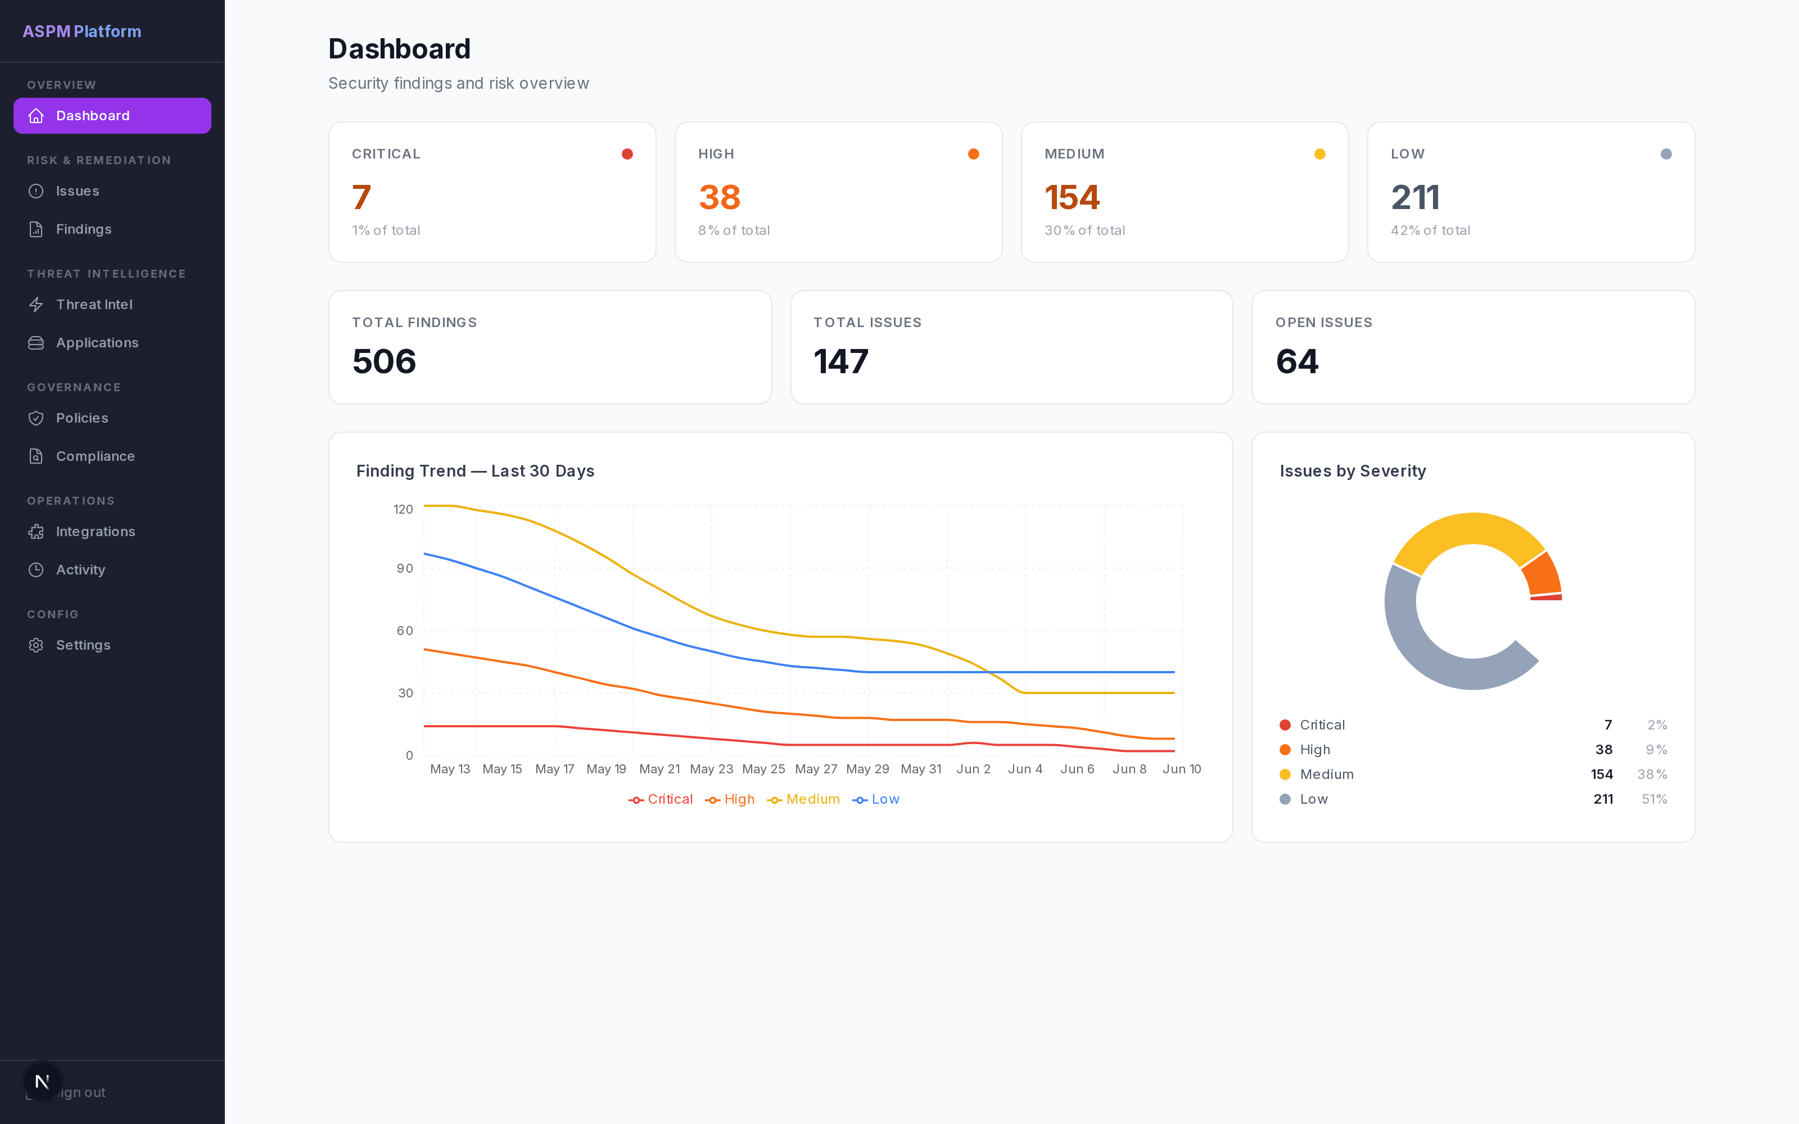
Task: Click the '30% of total' text
Action: pos(1084,230)
